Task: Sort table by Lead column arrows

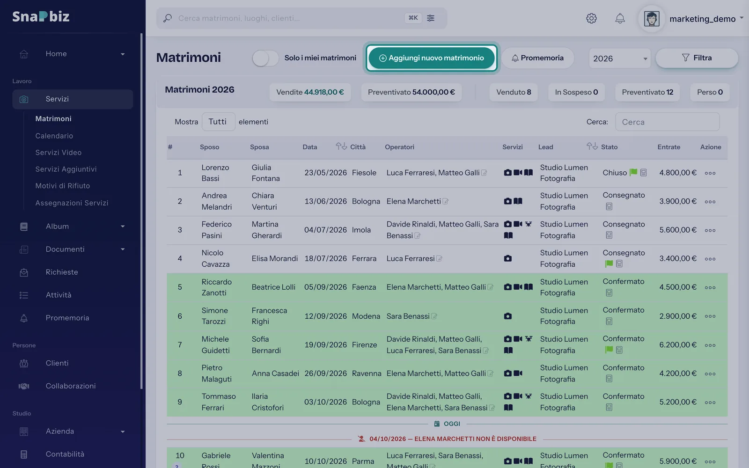Action: (x=592, y=146)
